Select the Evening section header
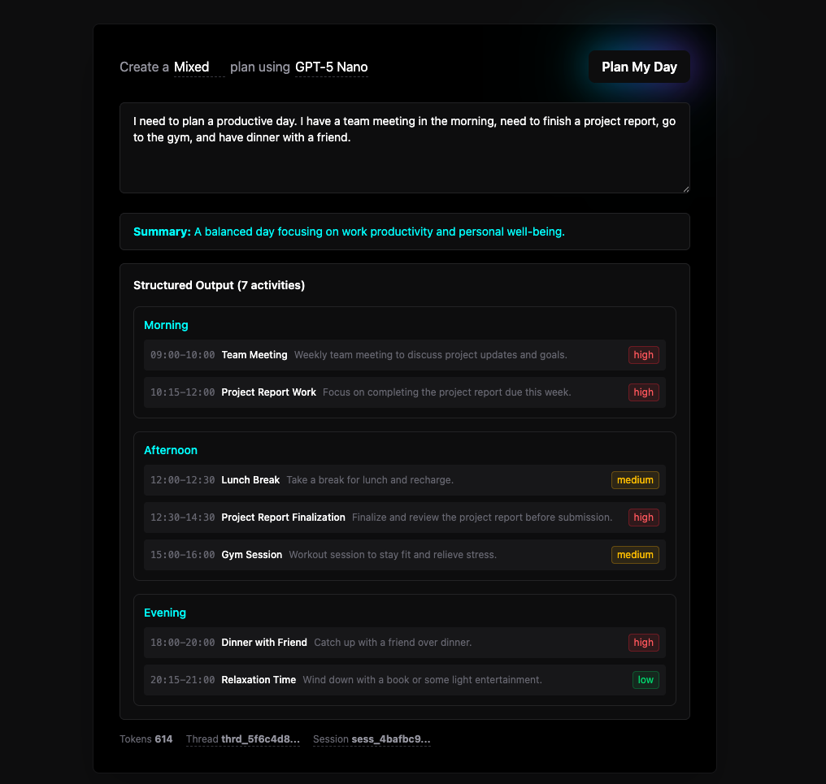This screenshot has height=784, width=826. (x=165, y=613)
